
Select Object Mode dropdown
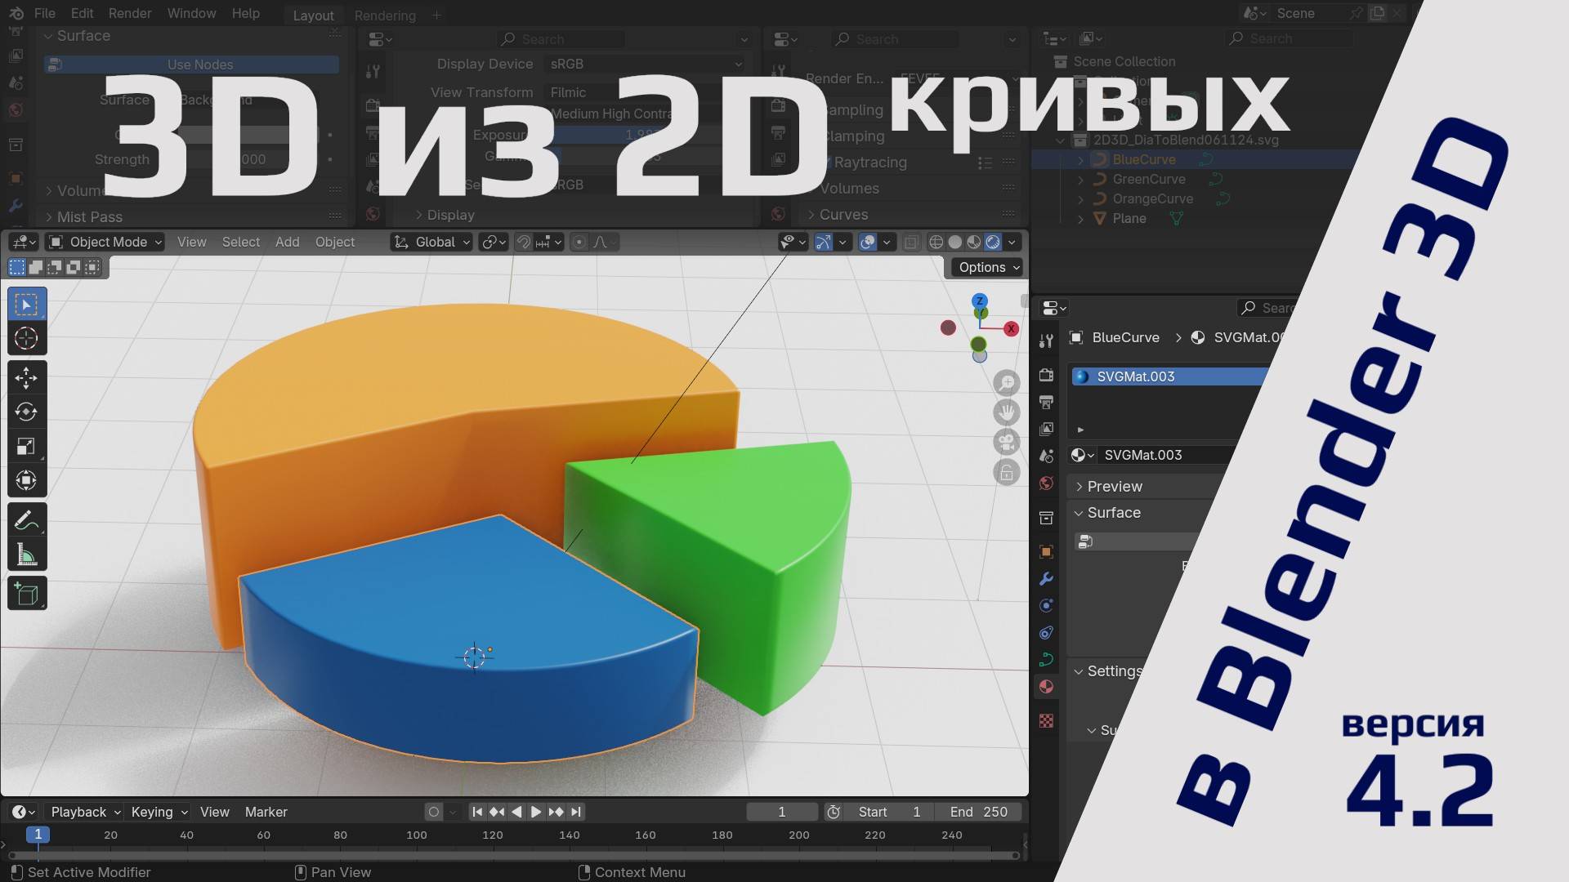coord(107,241)
